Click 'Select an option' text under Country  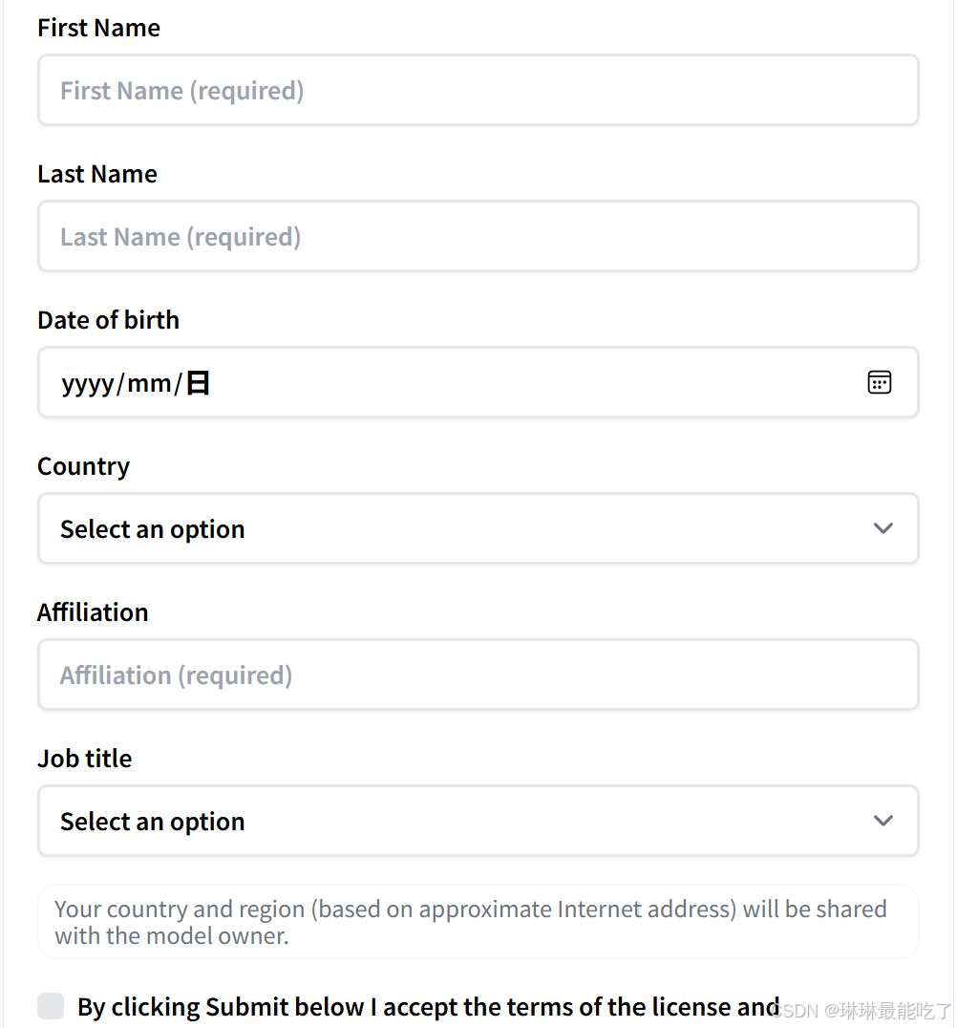(153, 529)
